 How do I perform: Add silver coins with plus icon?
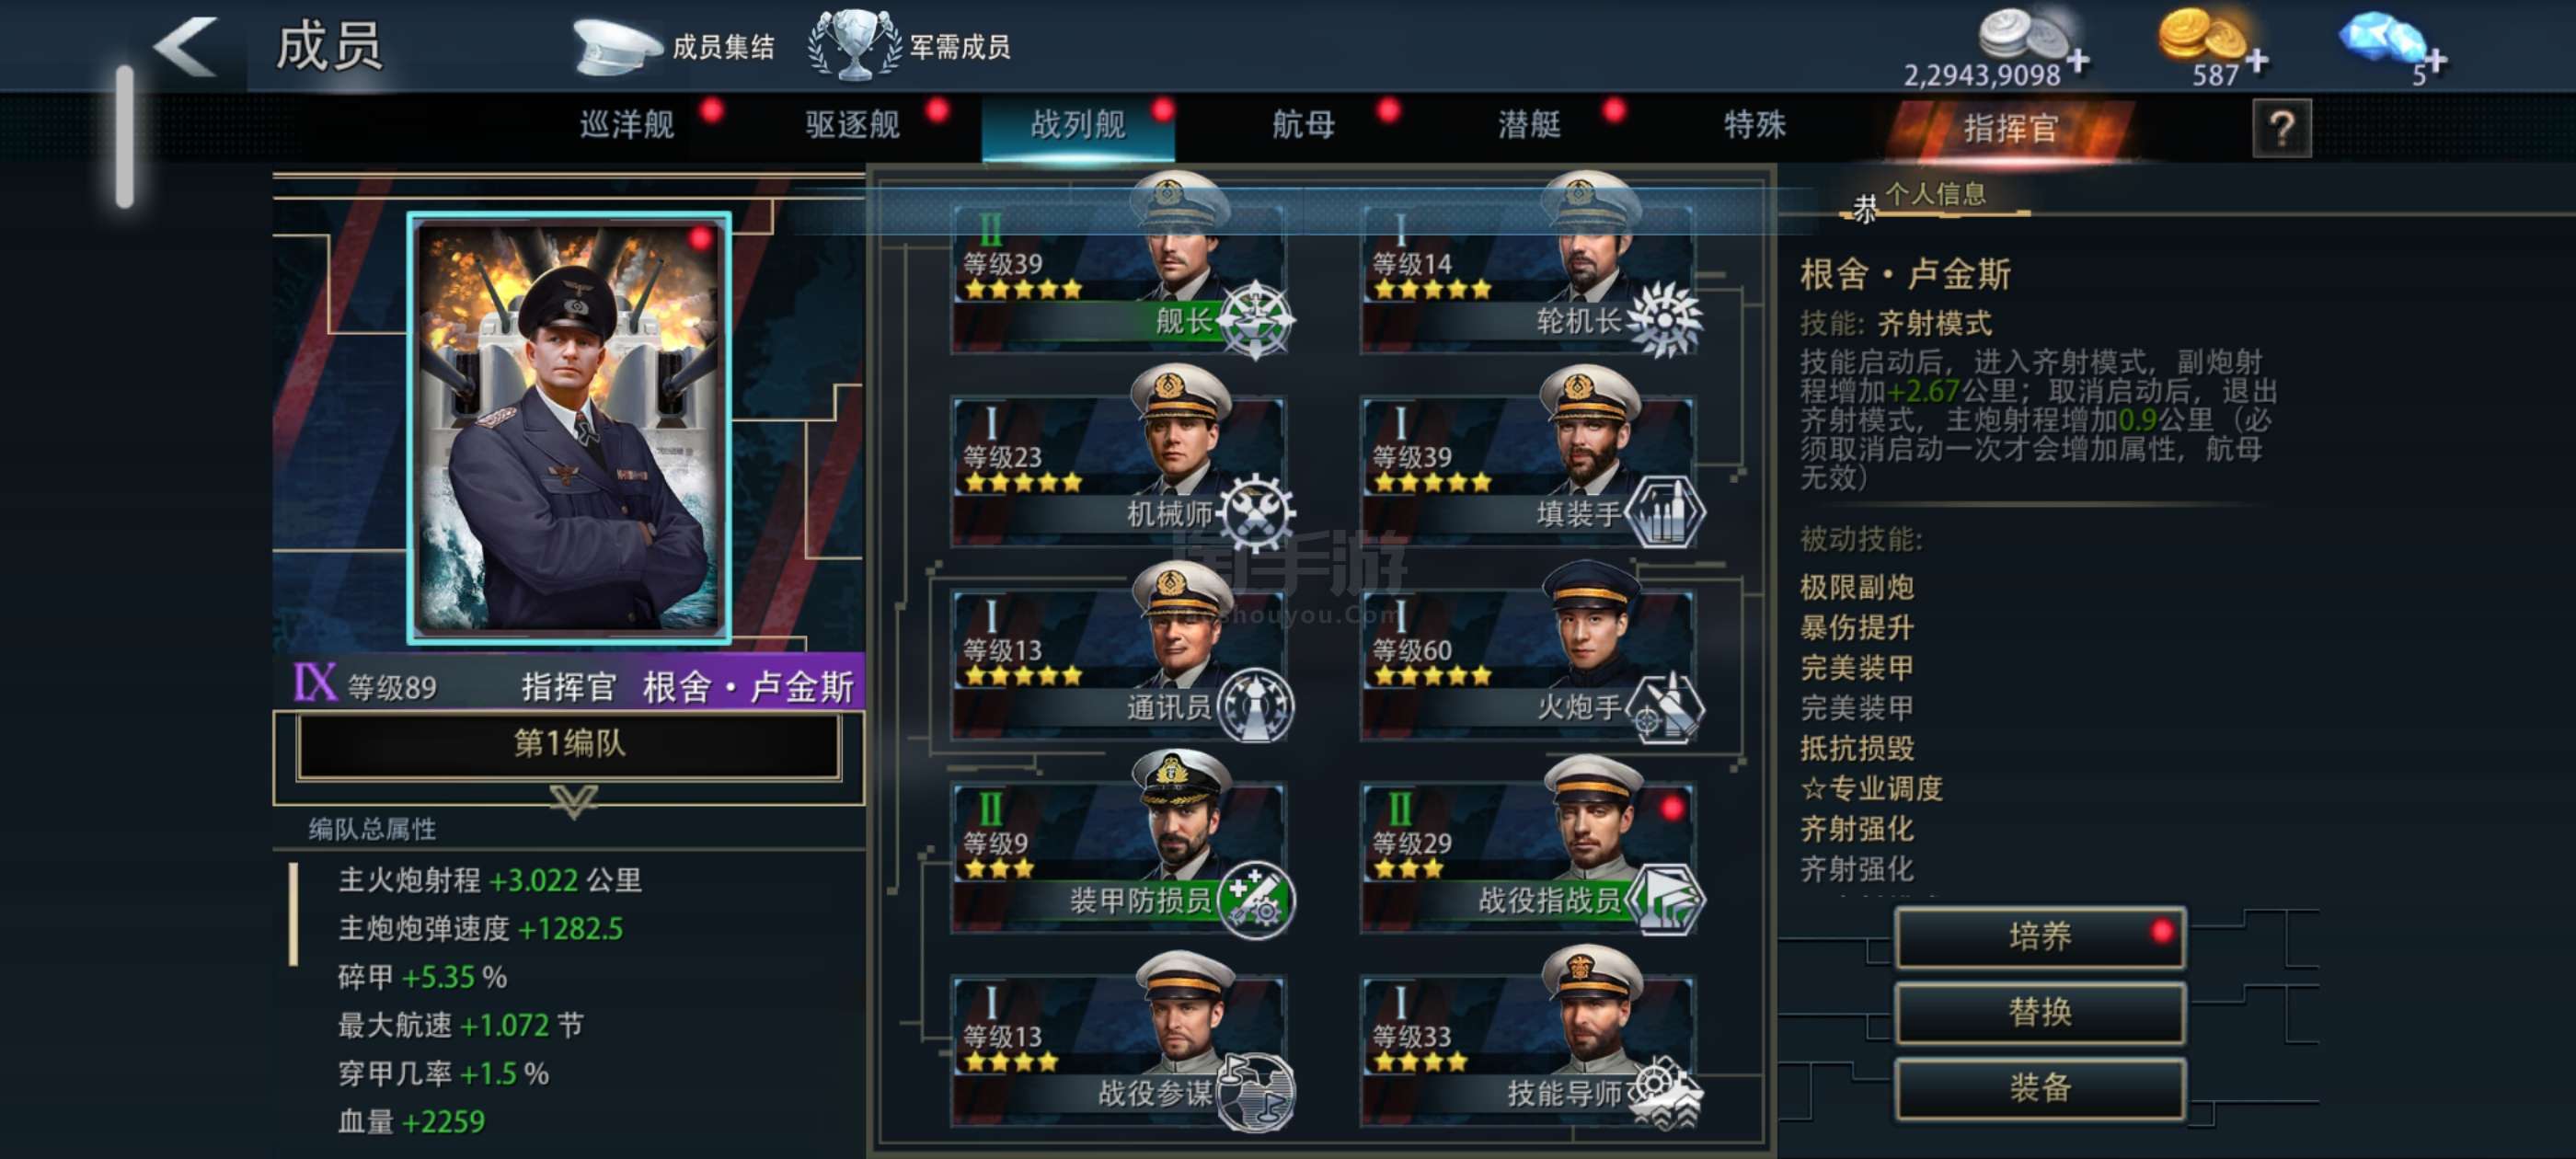pos(2078,61)
